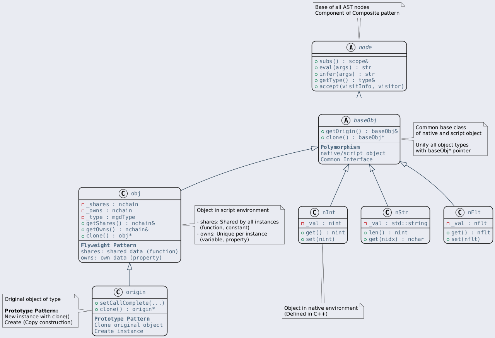
Task: Click 'native/script object' text in baseObj
Action: coord(353,154)
